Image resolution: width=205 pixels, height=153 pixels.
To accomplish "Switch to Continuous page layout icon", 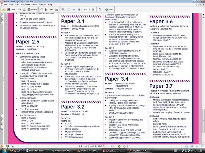I will (191, 146).
